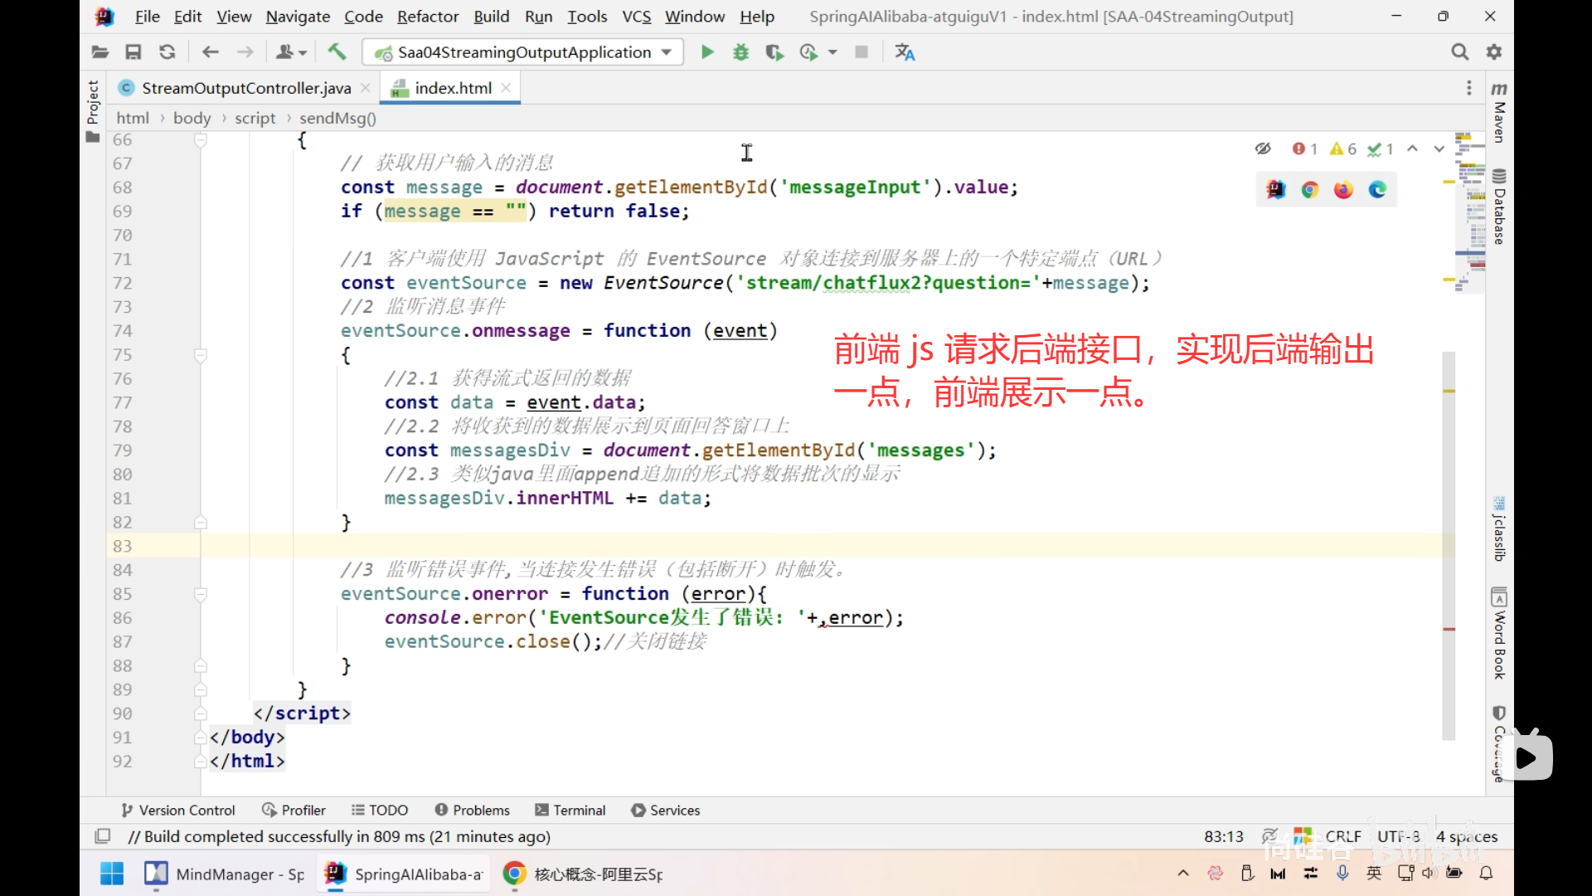Expand the coverage run options arrow
Screen dimensions: 1592x896
(832, 52)
